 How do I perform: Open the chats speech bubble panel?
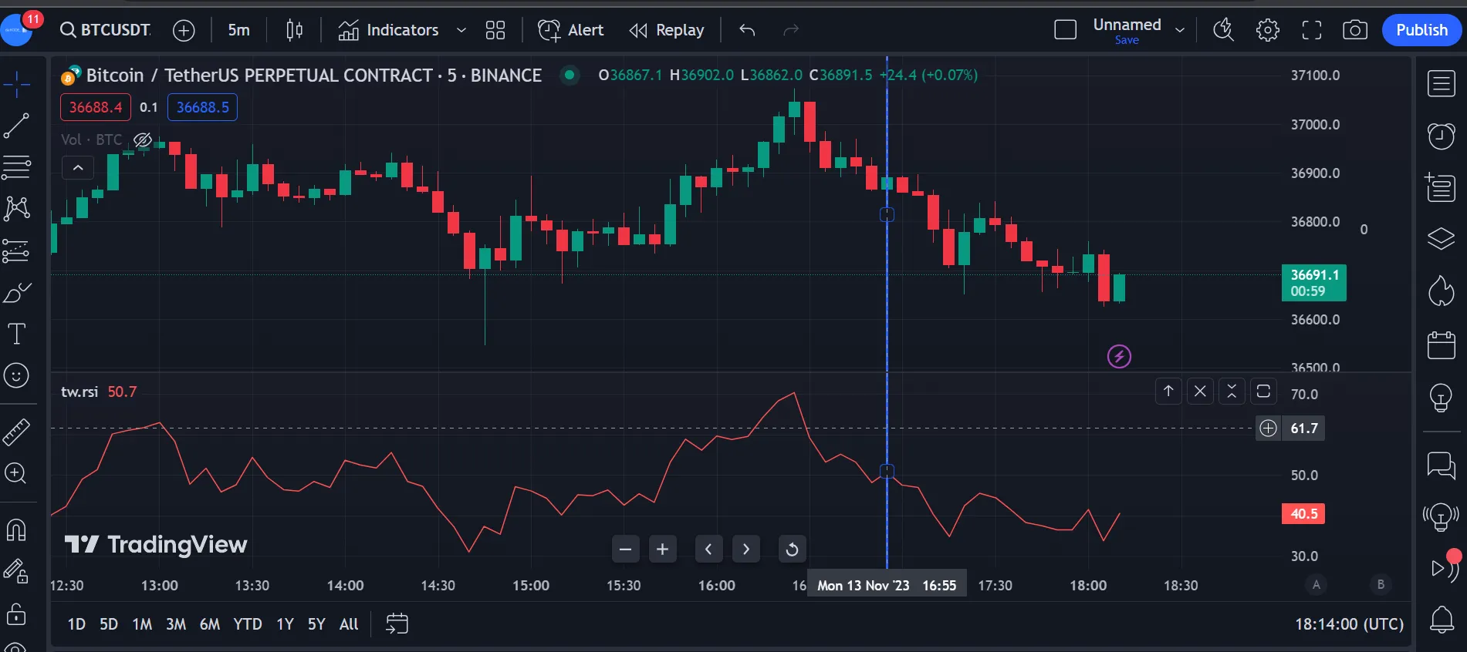point(1441,465)
